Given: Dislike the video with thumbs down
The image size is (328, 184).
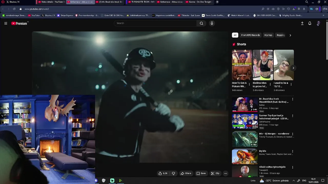Looking at the screenshot, I should point(173,173).
